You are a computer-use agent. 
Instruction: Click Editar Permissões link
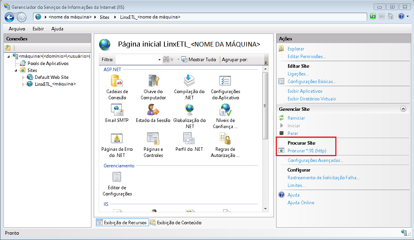(x=306, y=56)
